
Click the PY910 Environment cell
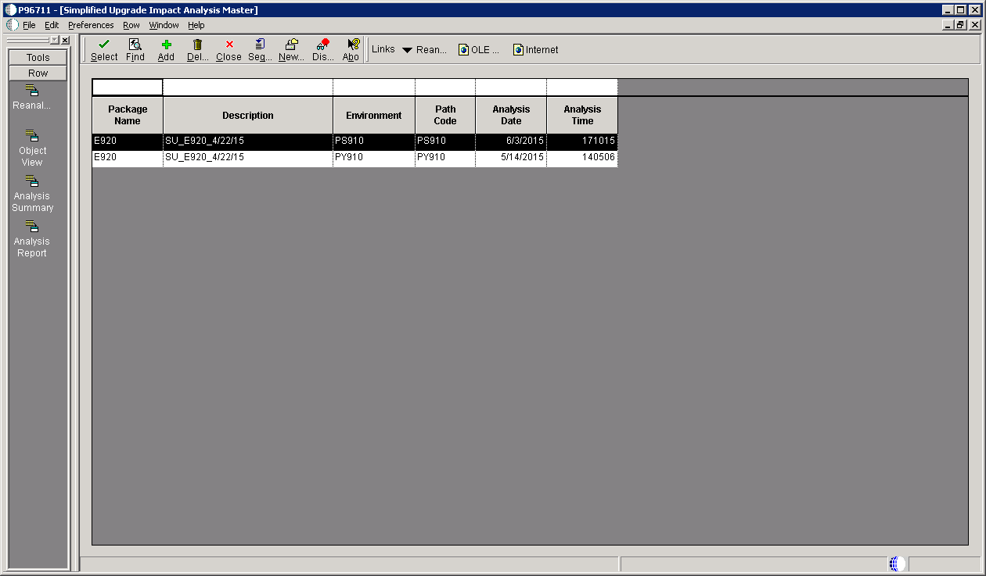pos(374,158)
